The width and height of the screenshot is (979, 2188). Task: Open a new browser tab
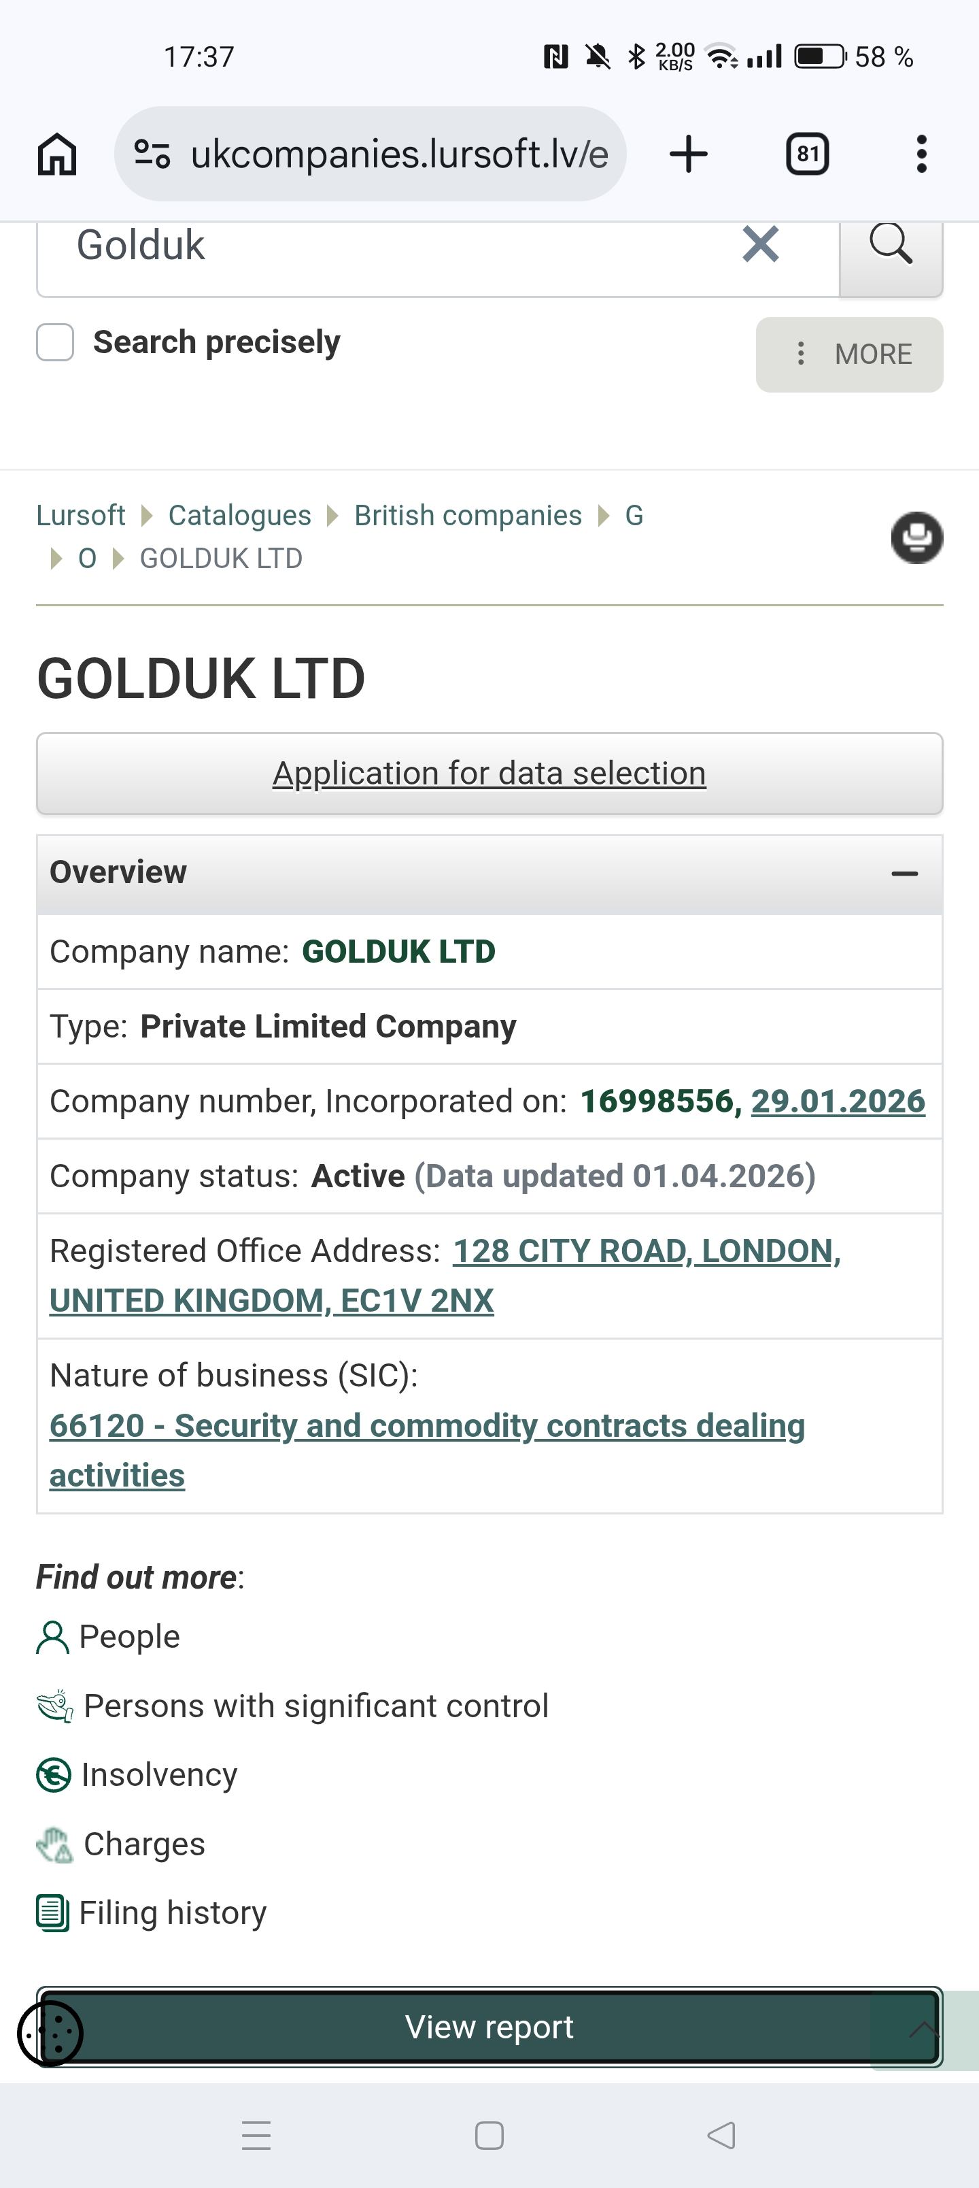[688, 154]
